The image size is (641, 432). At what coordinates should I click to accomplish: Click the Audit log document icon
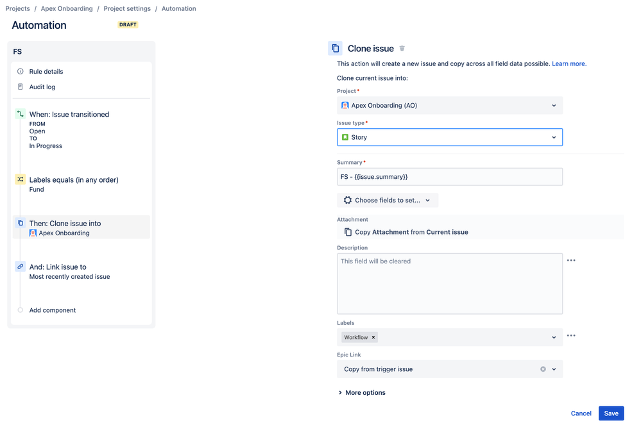[x=21, y=87]
